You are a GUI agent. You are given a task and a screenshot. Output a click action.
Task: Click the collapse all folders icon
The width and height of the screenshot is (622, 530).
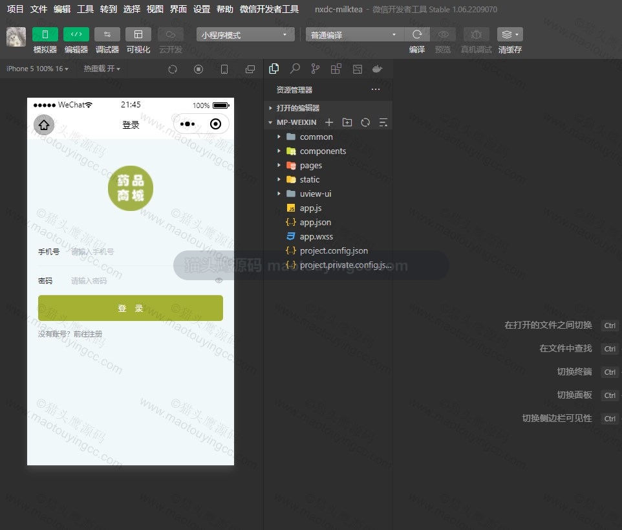383,122
